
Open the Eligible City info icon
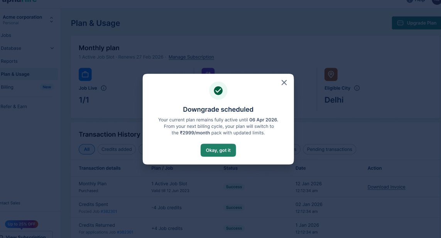pyautogui.click(x=357, y=88)
